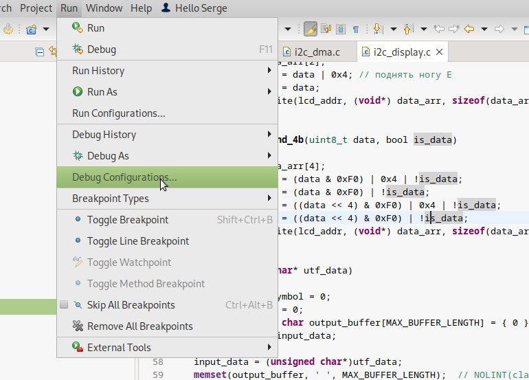Open dropdown arrow left of highlighter icon

[288, 29]
